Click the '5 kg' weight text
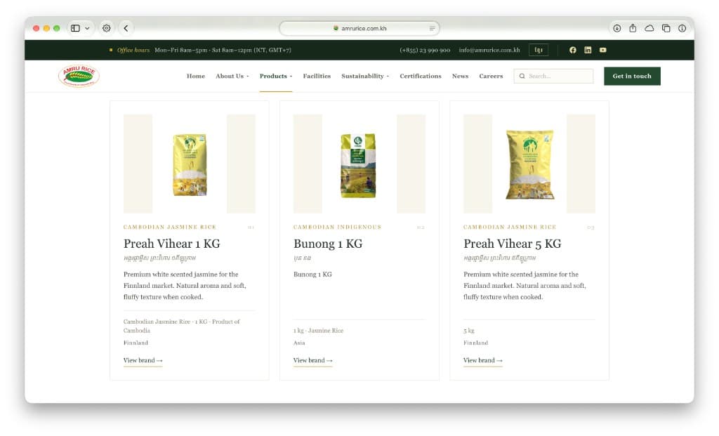 click(x=468, y=331)
